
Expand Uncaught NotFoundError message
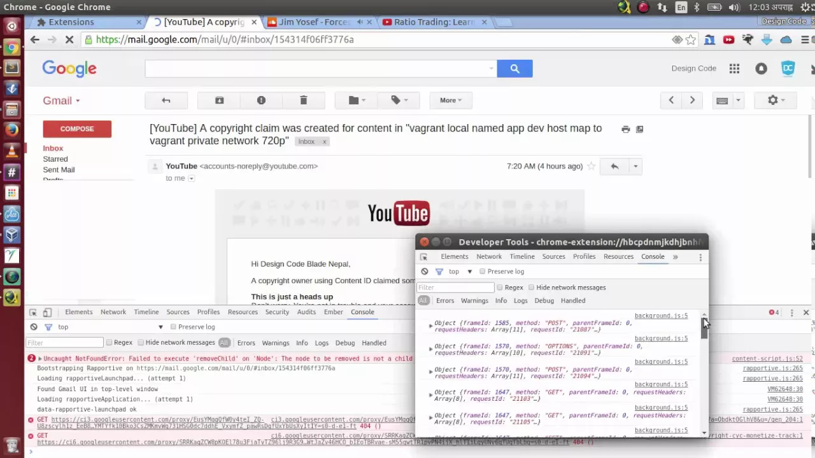pos(39,359)
